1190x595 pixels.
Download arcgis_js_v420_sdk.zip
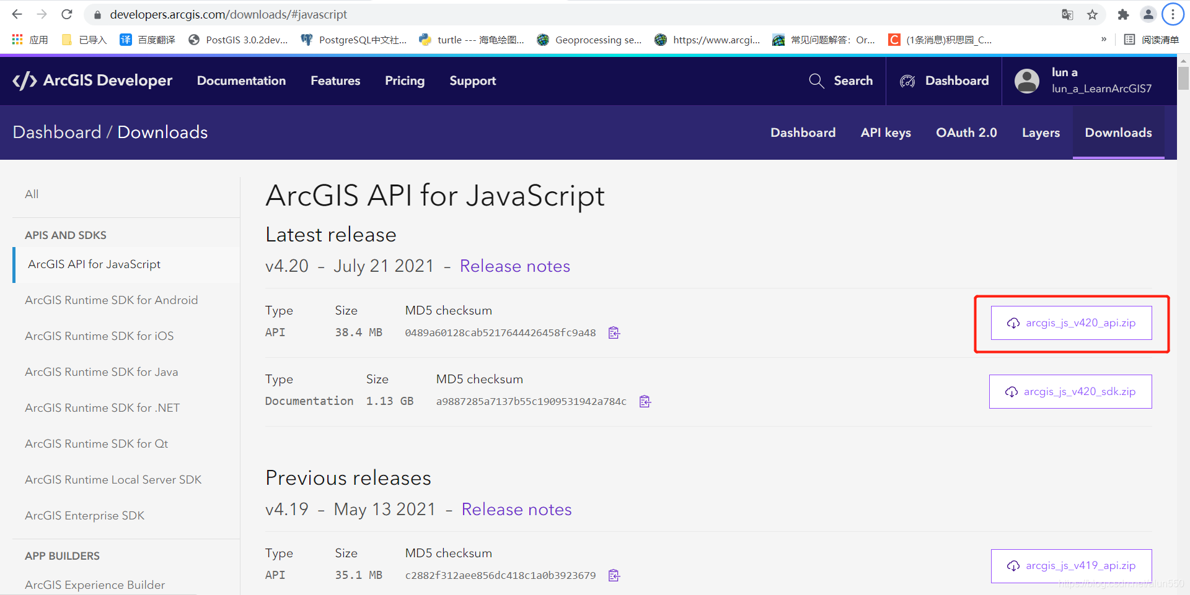[x=1070, y=392]
